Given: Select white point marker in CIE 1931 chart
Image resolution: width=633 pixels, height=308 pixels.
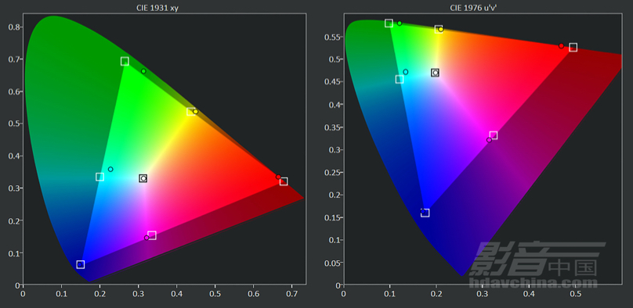Looking at the screenshot, I should click(x=143, y=178).
